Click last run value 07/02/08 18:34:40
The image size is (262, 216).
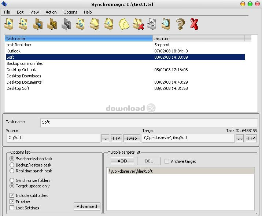(171, 51)
